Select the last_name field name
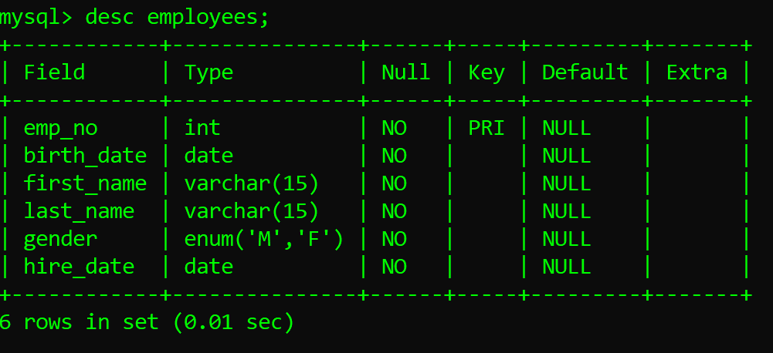 coord(79,211)
